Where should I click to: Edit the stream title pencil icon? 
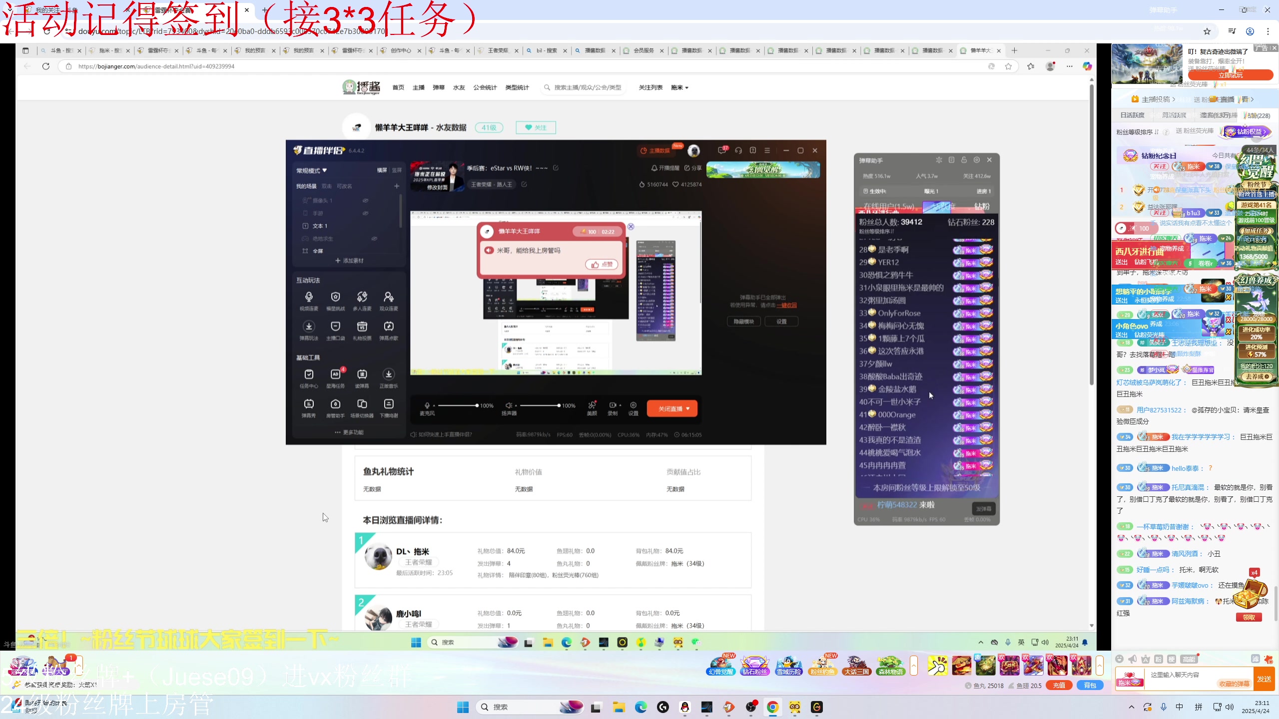(556, 168)
